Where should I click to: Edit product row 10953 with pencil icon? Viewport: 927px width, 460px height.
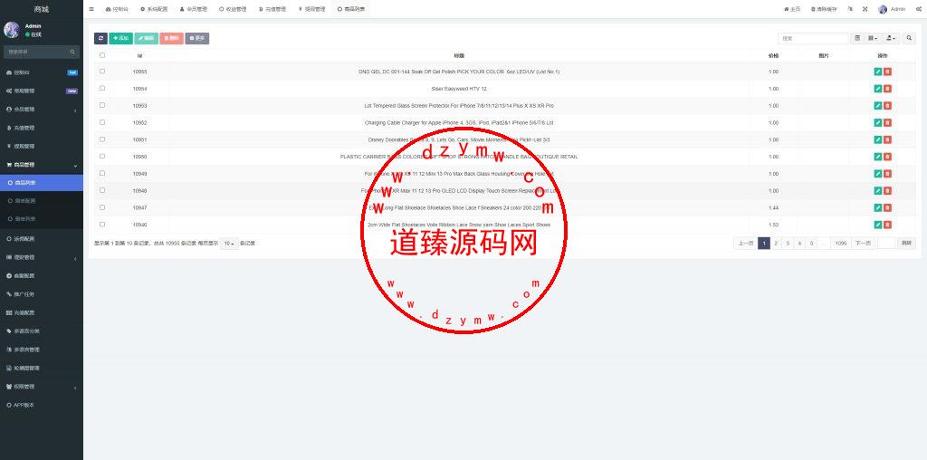tap(878, 106)
